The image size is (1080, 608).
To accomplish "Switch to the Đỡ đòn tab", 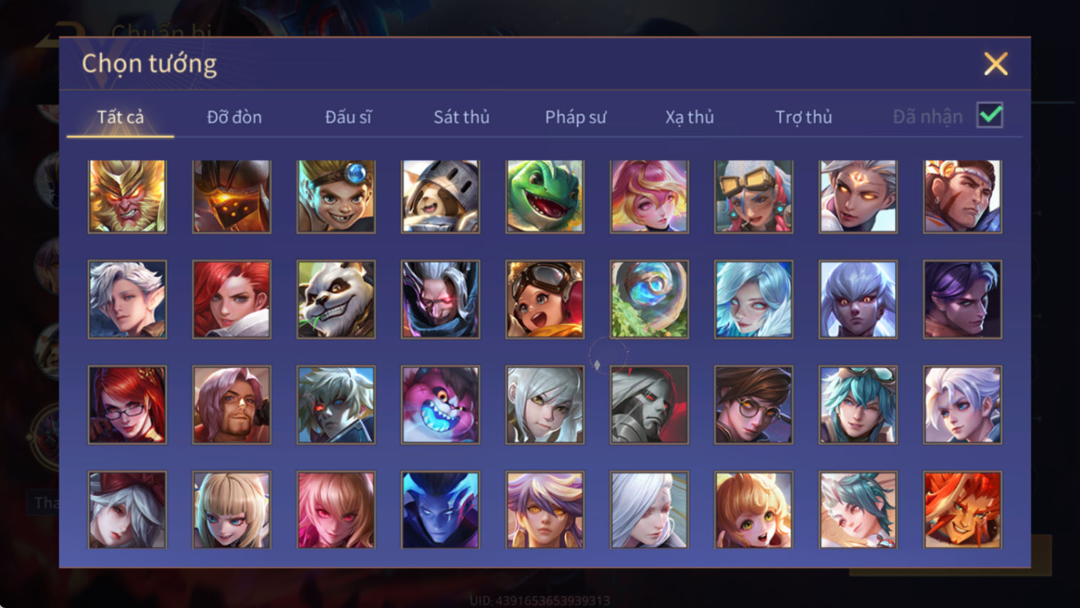I will tap(234, 117).
